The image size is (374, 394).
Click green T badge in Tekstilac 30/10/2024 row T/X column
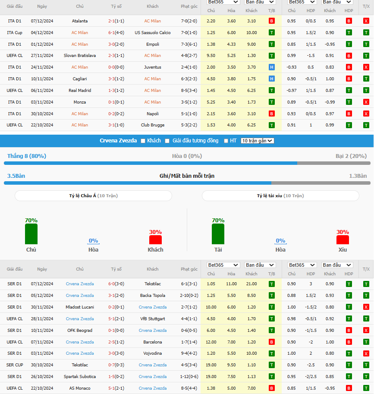coord(366,365)
